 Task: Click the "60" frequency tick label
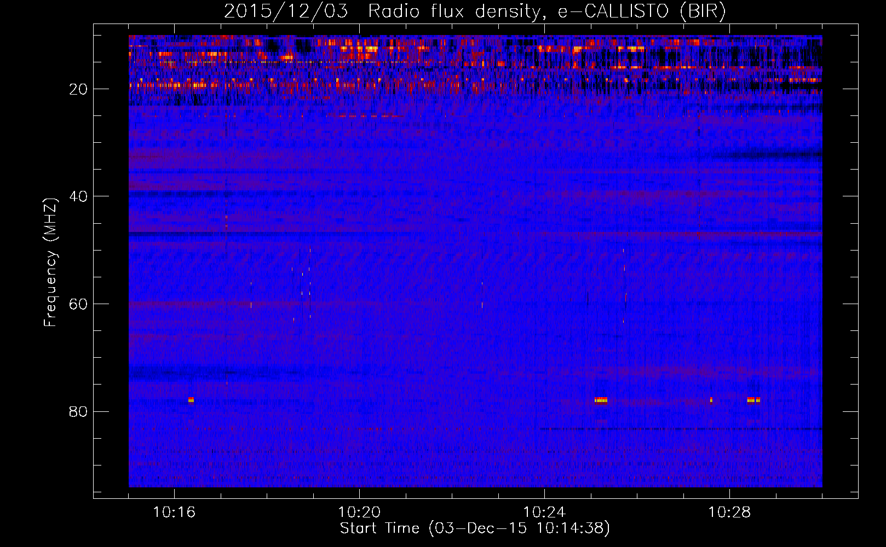[x=78, y=304]
